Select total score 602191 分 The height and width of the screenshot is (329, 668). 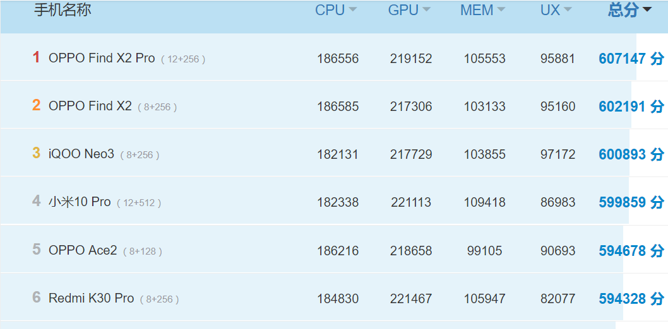[x=631, y=107]
